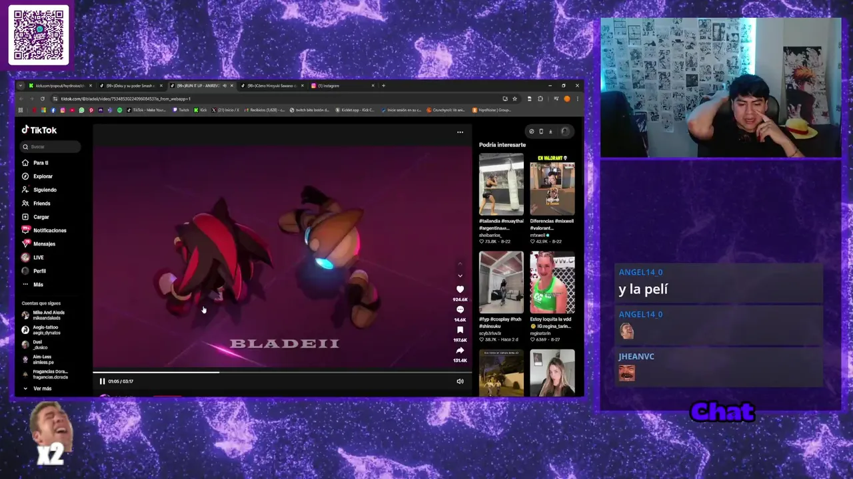This screenshot has height=479, width=853.
Task: Switch to the Cómo Hiroyuki Sawano tab
Action: click(x=272, y=86)
